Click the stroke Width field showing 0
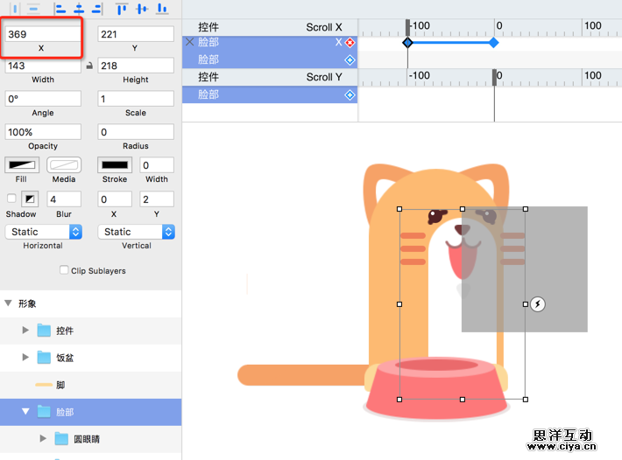This screenshot has height=460, width=622. pos(157,165)
